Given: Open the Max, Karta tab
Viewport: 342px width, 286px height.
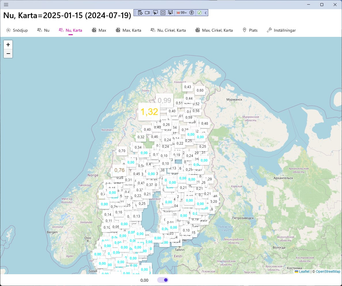Looking at the screenshot, I should pos(128,30).
